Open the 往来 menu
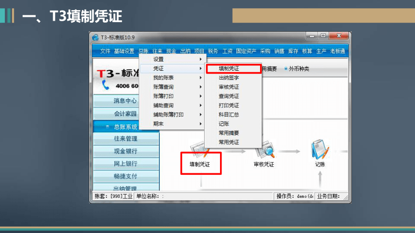 click(157, 51)
